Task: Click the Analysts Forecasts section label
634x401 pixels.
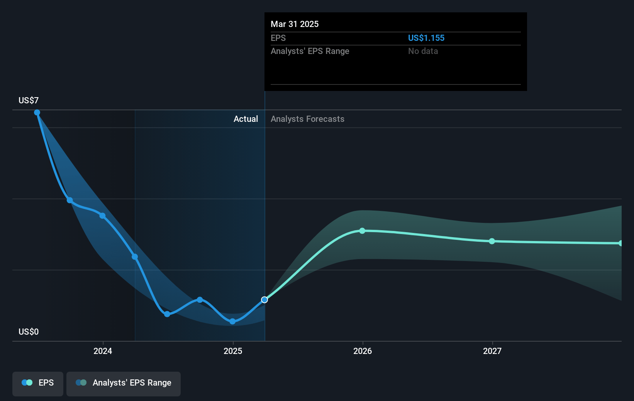Action: pos(307,119)
